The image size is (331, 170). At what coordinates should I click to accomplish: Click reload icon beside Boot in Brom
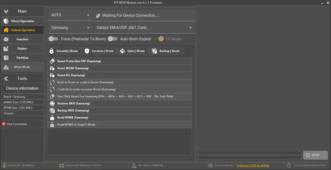pyautogui.click(x=52, y=82)
